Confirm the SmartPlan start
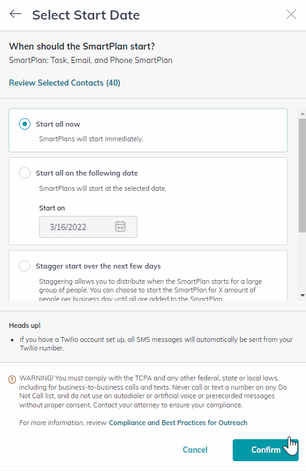Viewport: 306px width, 471px height. click(x=266, y=450)
